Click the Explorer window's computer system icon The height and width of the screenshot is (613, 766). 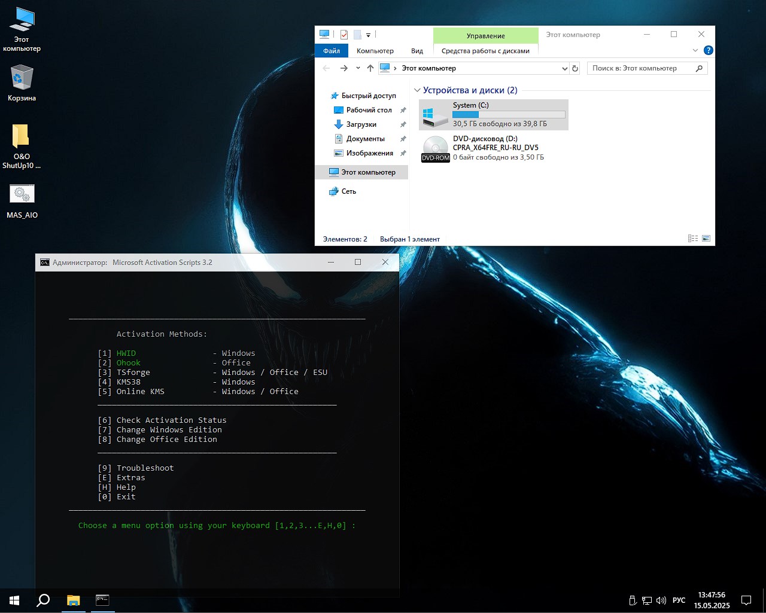click(x=324, y=34)
